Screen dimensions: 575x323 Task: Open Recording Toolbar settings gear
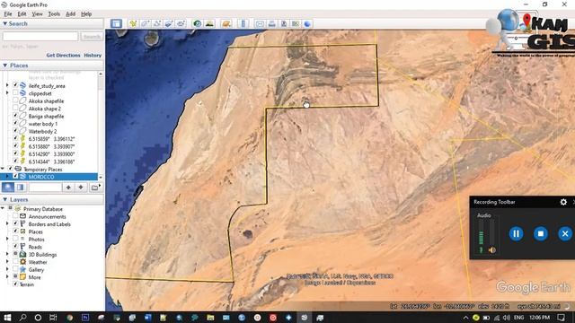[563, 202]
